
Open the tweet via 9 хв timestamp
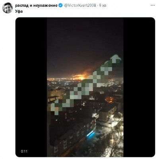(103, 6)
